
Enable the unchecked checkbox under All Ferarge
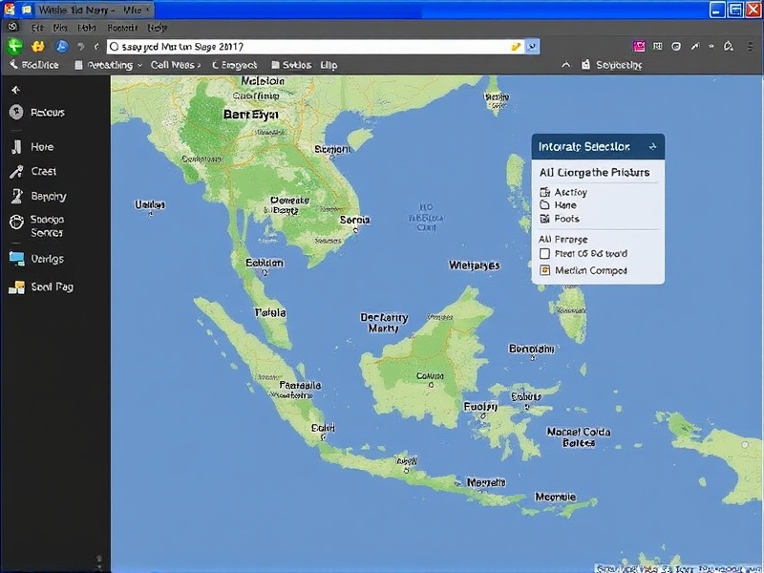pyautogui.click(x=545, y=254)
